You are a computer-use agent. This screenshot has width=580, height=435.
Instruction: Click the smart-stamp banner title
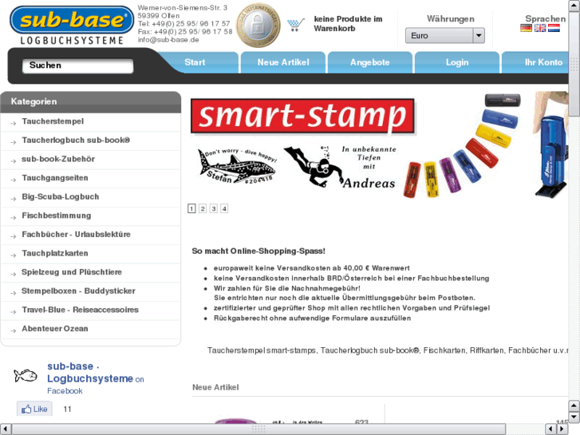pyautogui.click(x=302, y=116)
